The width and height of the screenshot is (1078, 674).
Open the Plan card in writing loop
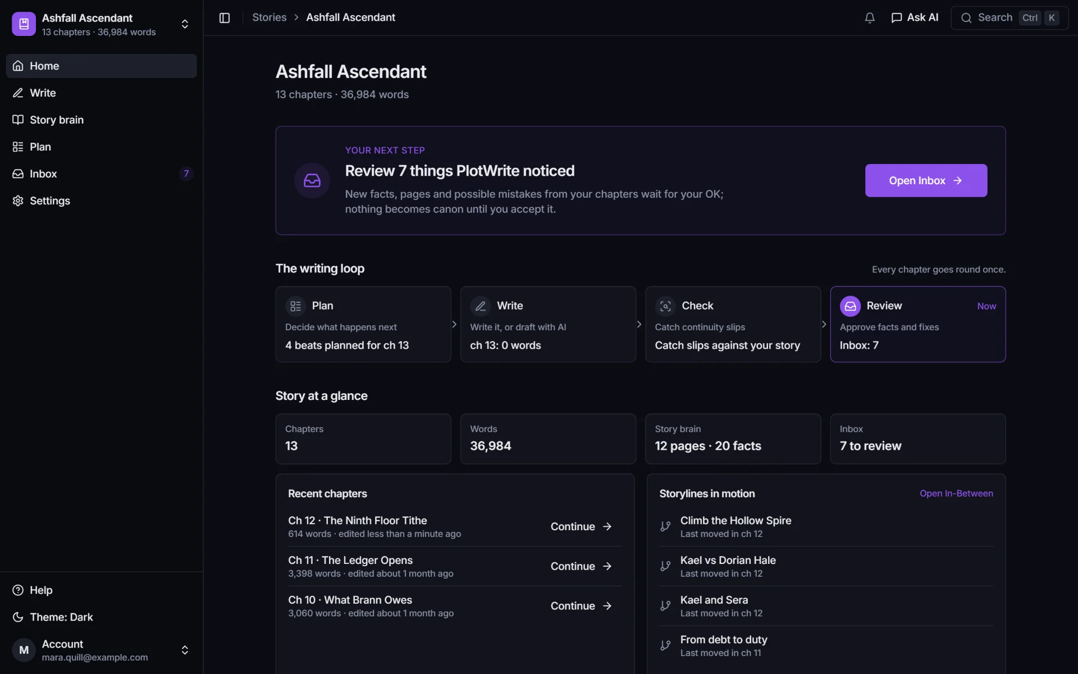[x=363, y=324]
